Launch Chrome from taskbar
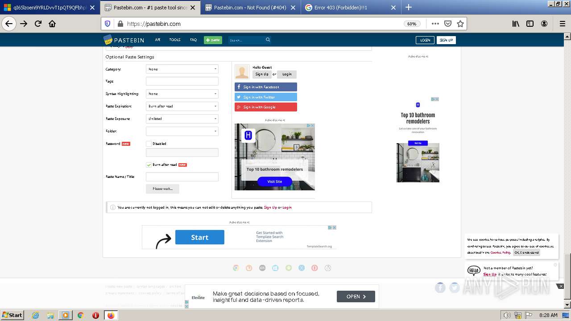This screenshot has width=571, height=321. (x=80, y=315)
